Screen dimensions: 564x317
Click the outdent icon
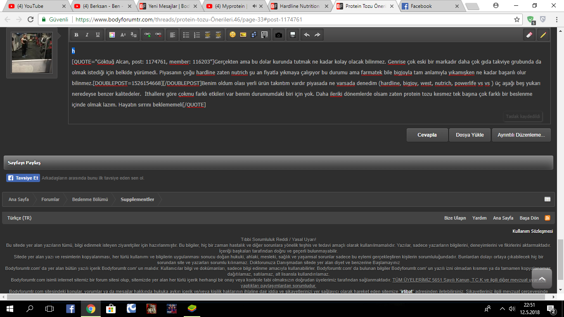pyautogui.click(x=208, y=35)
